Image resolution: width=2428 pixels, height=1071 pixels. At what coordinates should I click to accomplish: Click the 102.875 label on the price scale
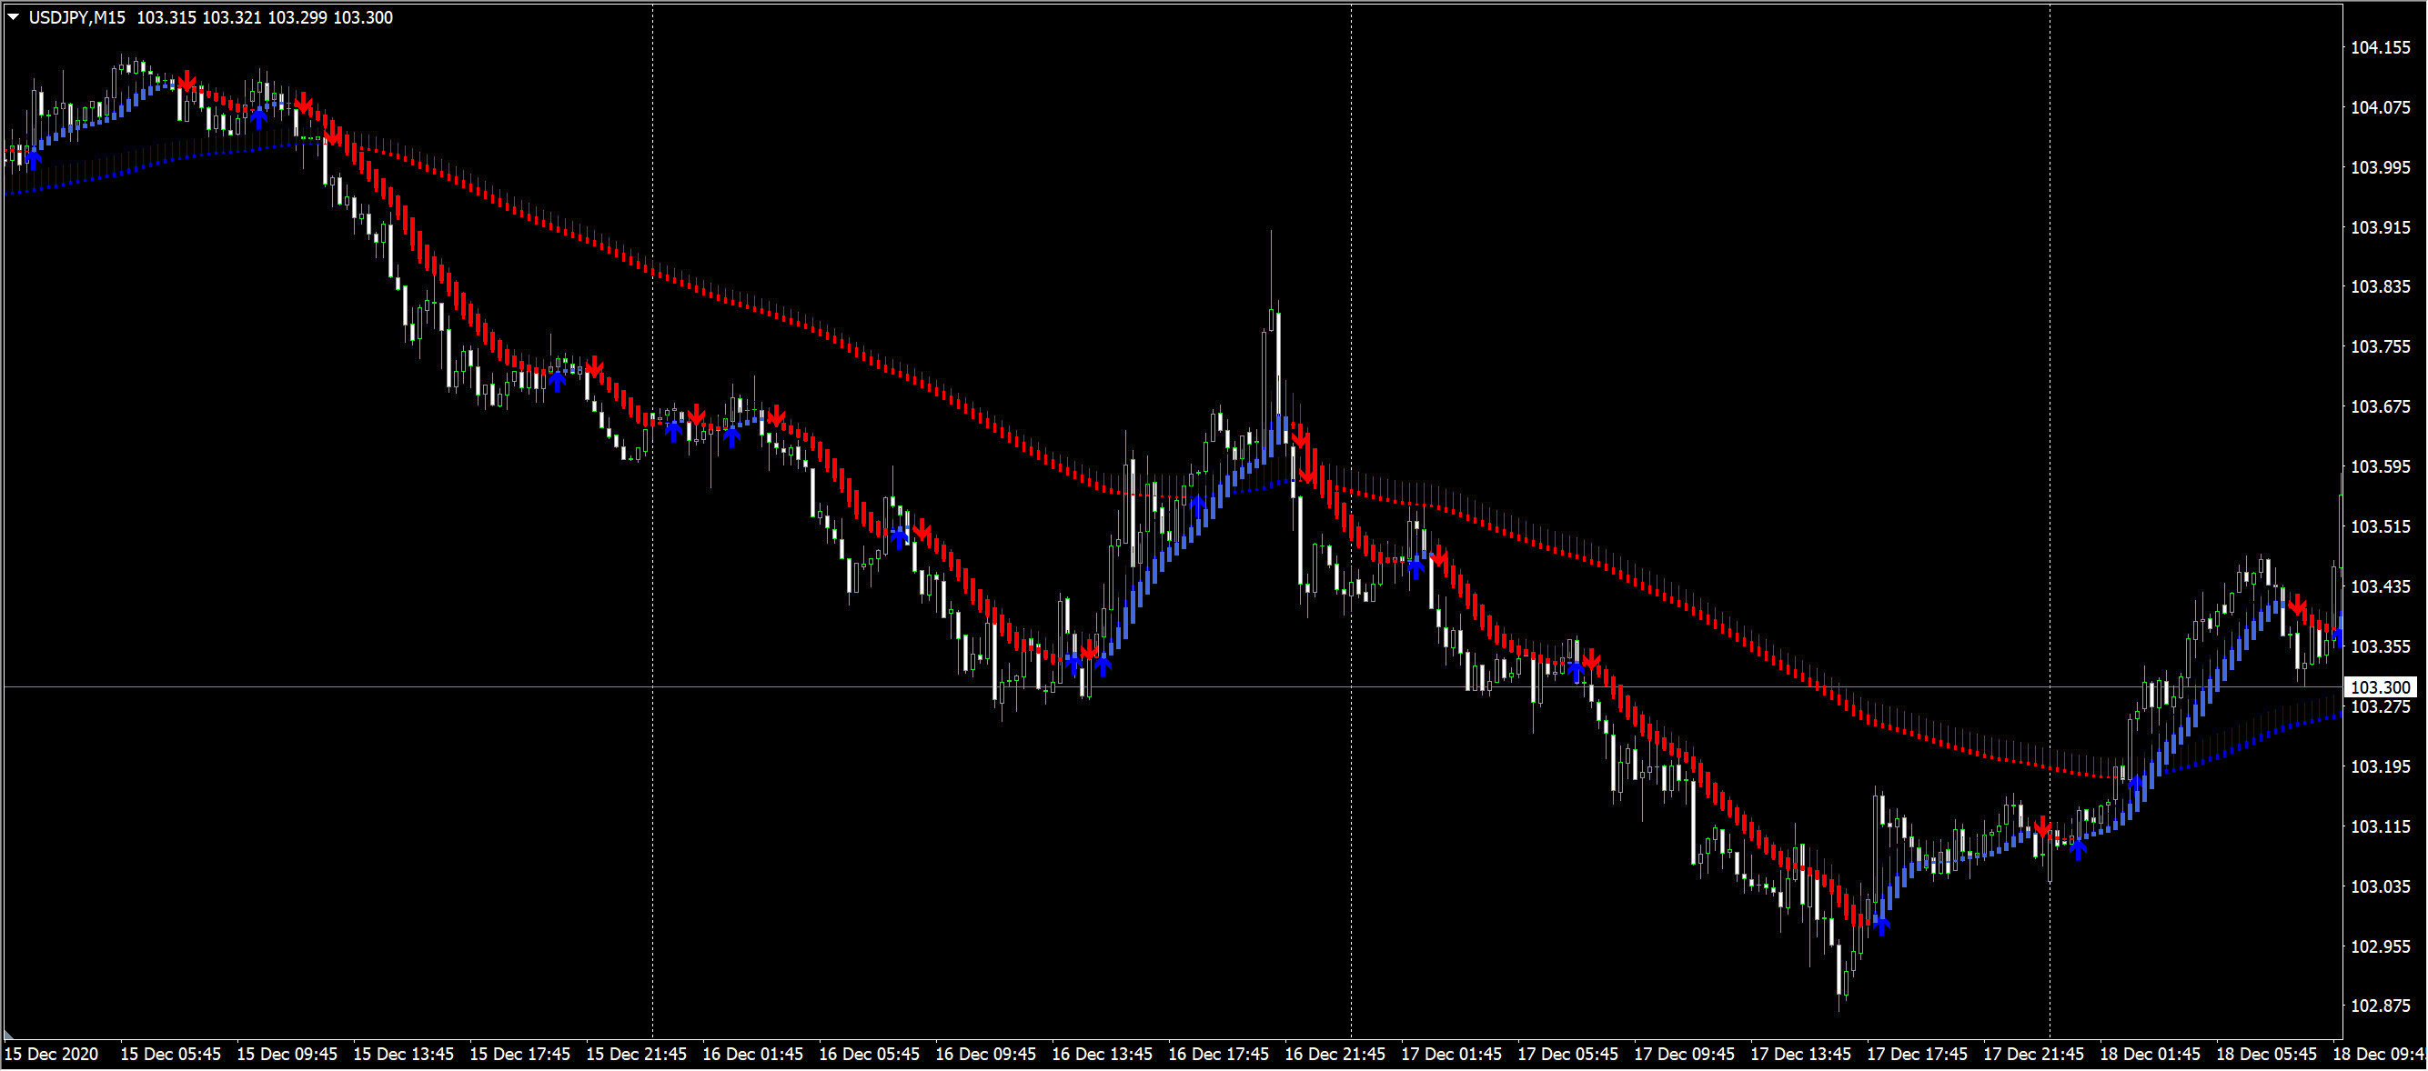click(x=2380, y=1006)
